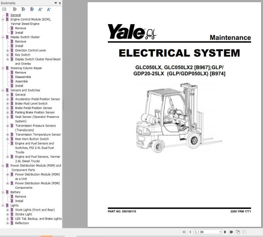Open Engine and Fuel Sensors, Yanmar 2.6L bookmark
The width and height of the screenshot is (263, 237).
pos(38,159)
